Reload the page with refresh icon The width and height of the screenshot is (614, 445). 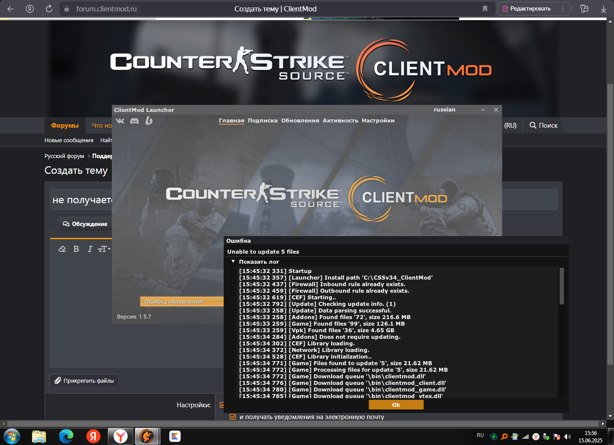(49, 9)
